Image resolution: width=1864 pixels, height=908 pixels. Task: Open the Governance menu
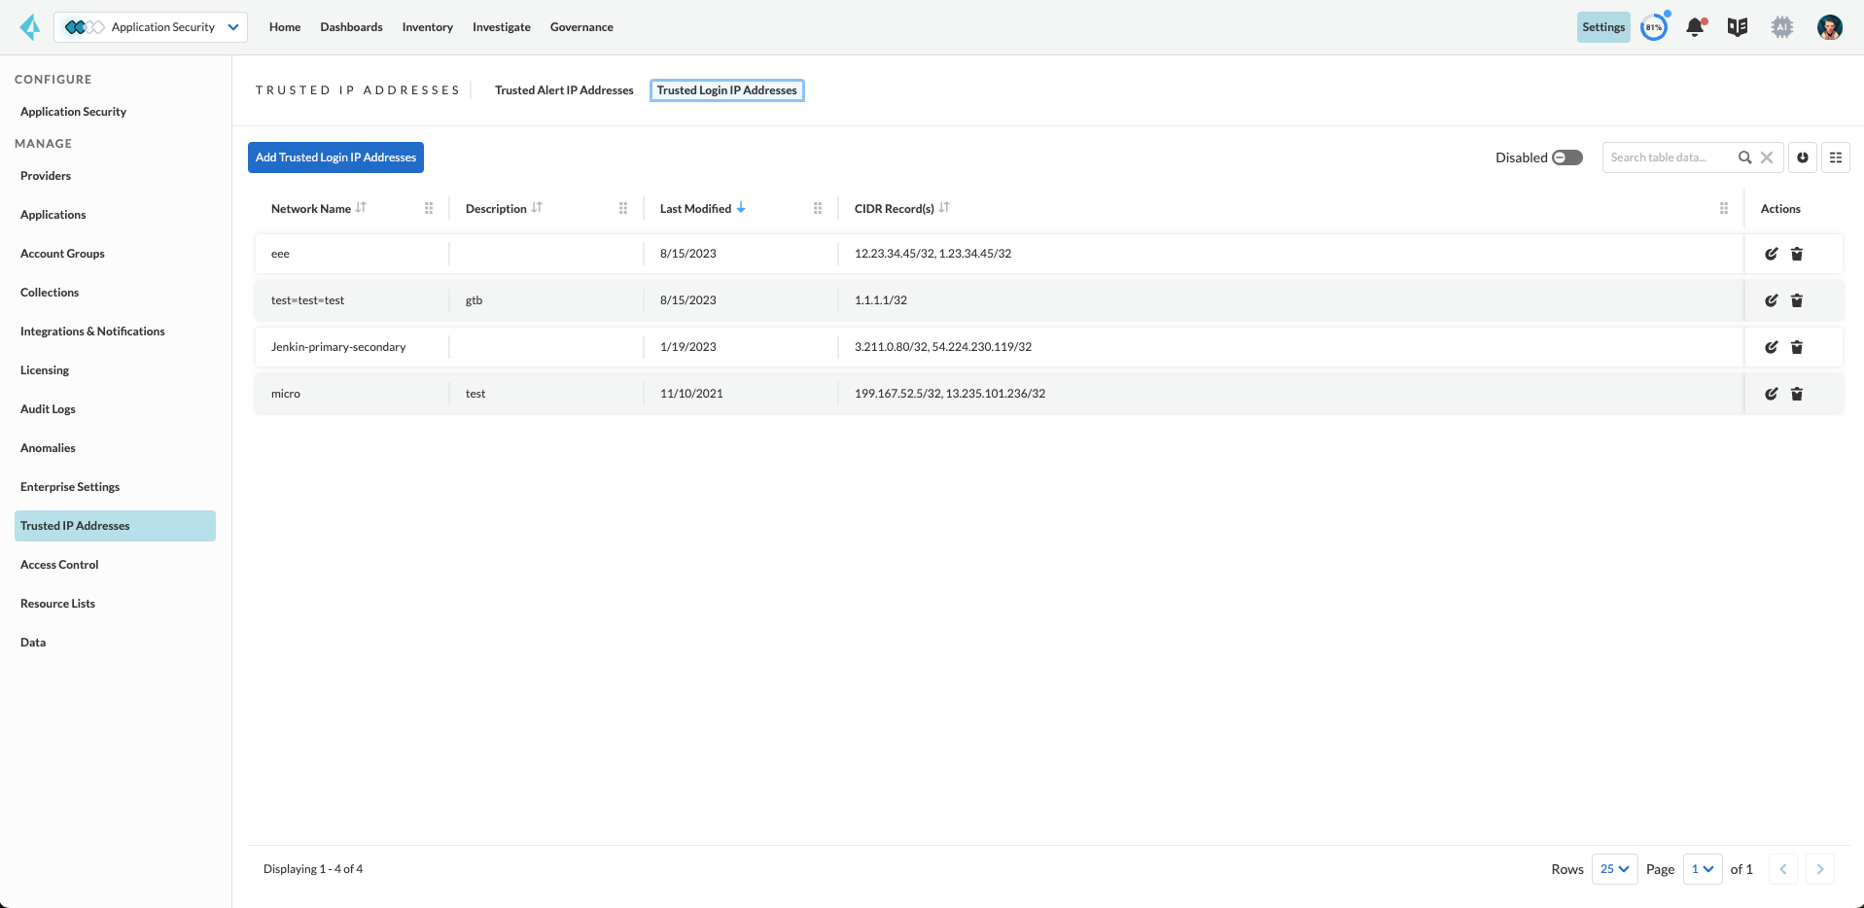pos(581,27)
